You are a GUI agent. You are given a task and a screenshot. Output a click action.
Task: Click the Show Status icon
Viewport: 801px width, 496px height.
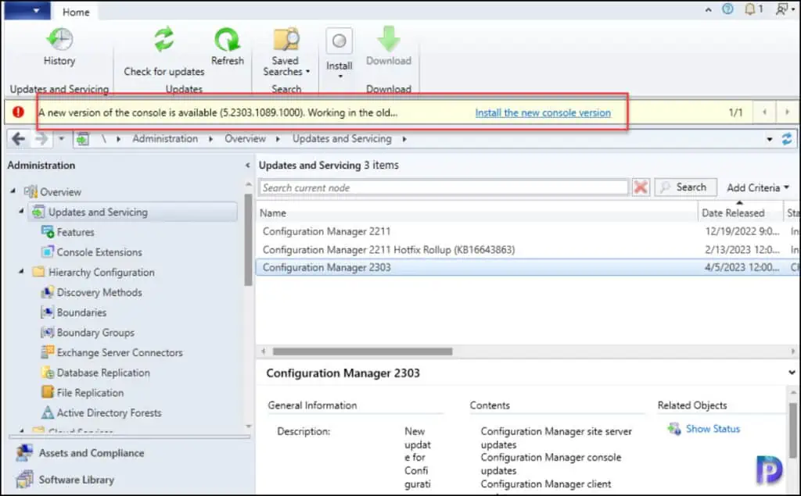click(673, 429)
